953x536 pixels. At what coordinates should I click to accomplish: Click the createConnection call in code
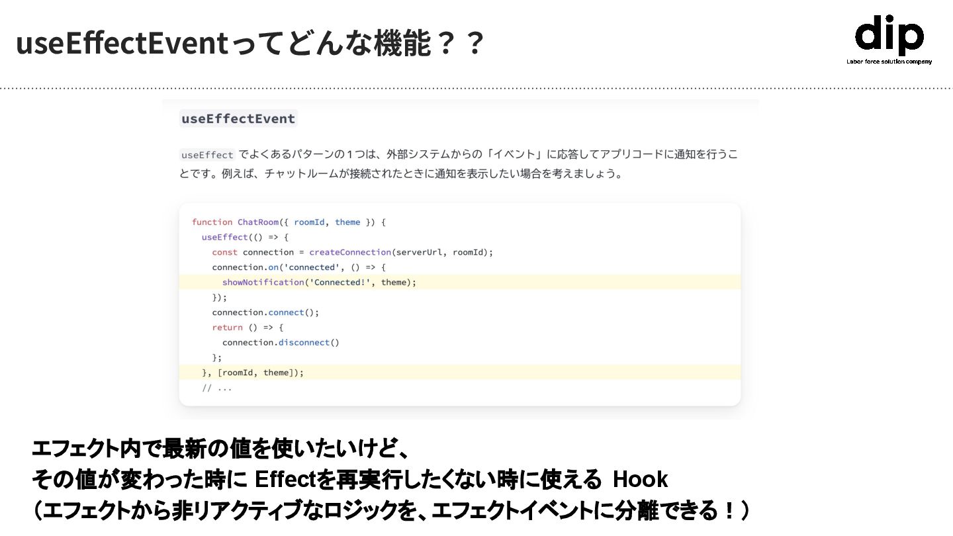350,252
